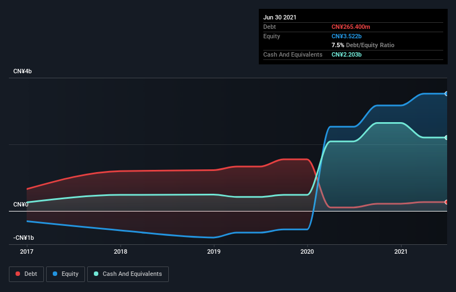Viewport: 456px width, 292px height.
Task: Click the Debt label in tooltip
Action: pyautogui.click(x=269, y=27)
